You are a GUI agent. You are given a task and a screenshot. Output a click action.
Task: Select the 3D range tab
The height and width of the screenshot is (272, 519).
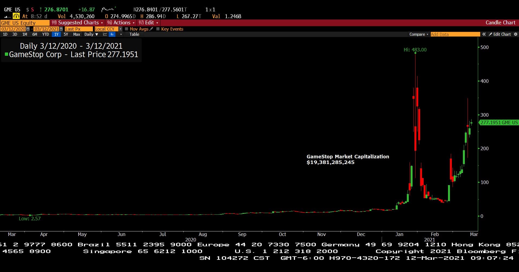click(x=15, y=34)
